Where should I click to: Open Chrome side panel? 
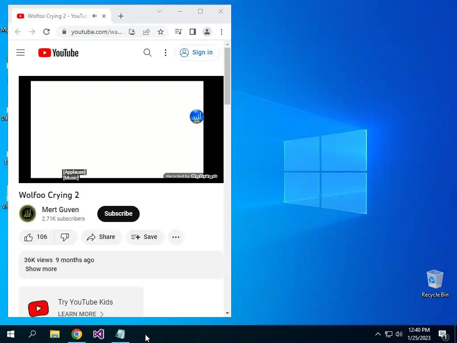point(193,32)
